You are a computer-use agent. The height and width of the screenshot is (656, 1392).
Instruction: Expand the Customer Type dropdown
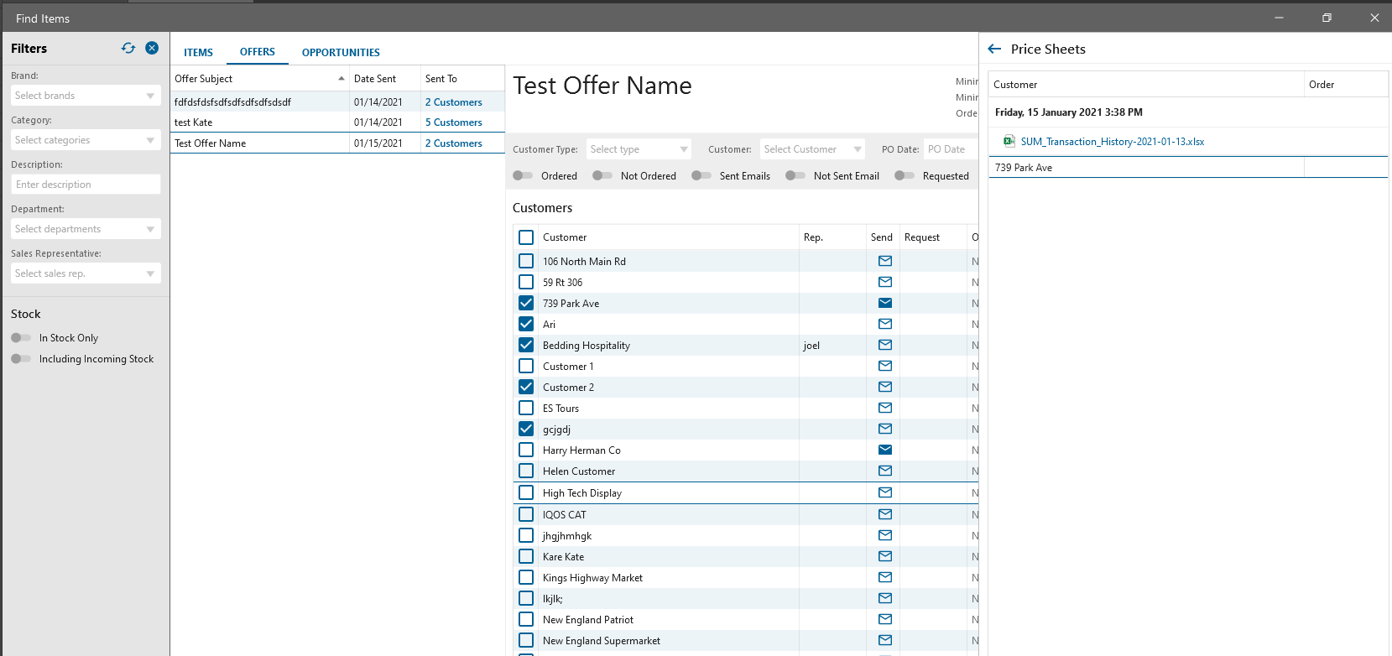639,149
